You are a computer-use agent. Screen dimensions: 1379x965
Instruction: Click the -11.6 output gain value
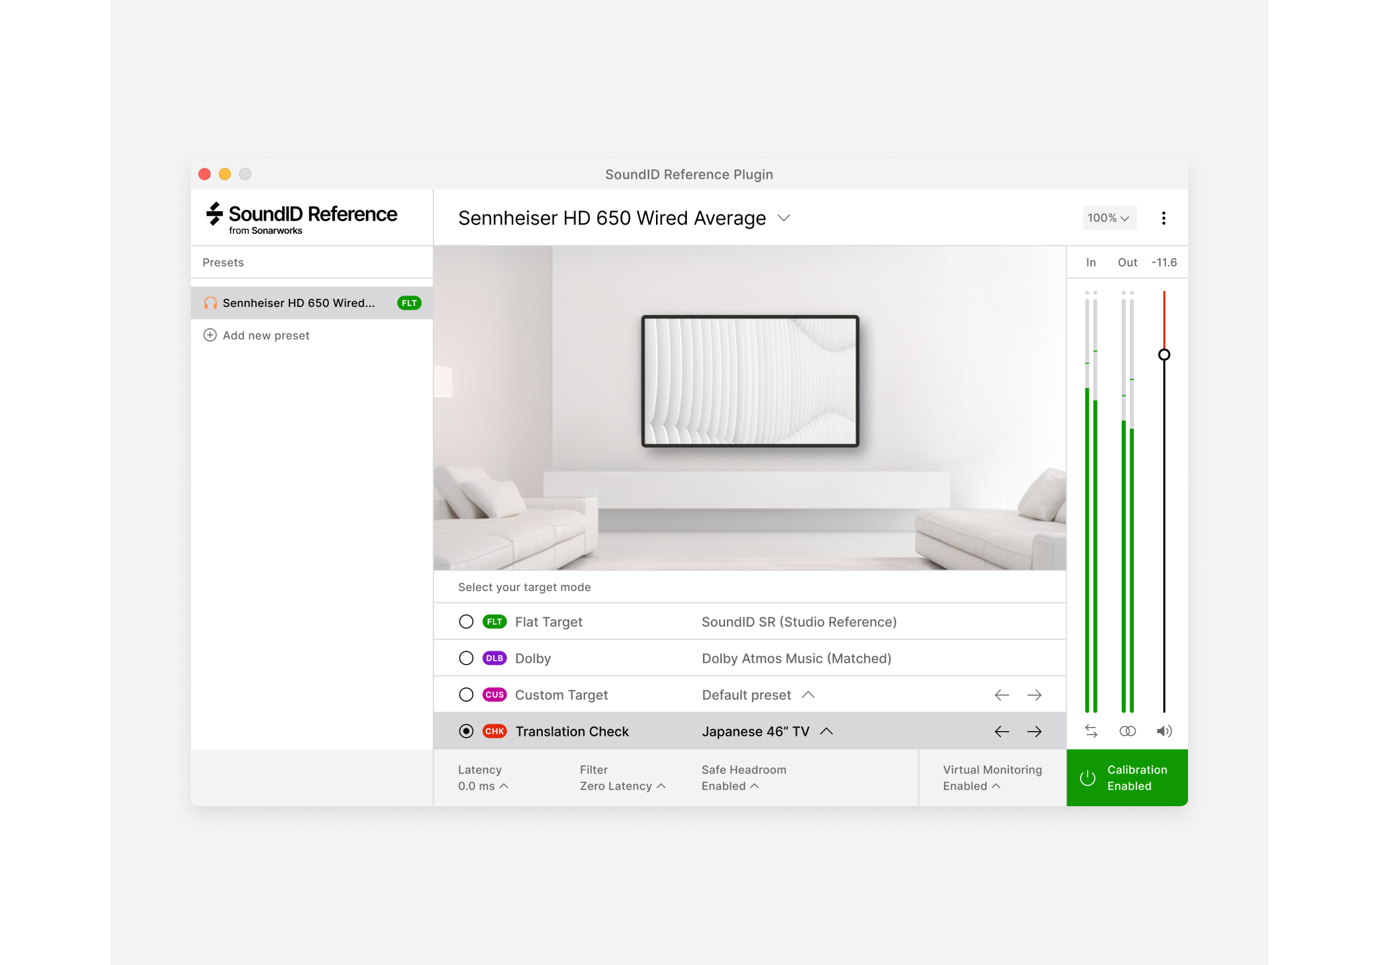tap(1164, 262)
